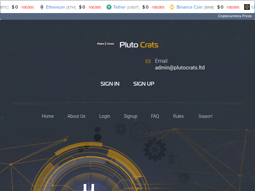This screenshot has height=191, width=255.
Task: Select Signup in the navigation menu
Action: point(131,116)
